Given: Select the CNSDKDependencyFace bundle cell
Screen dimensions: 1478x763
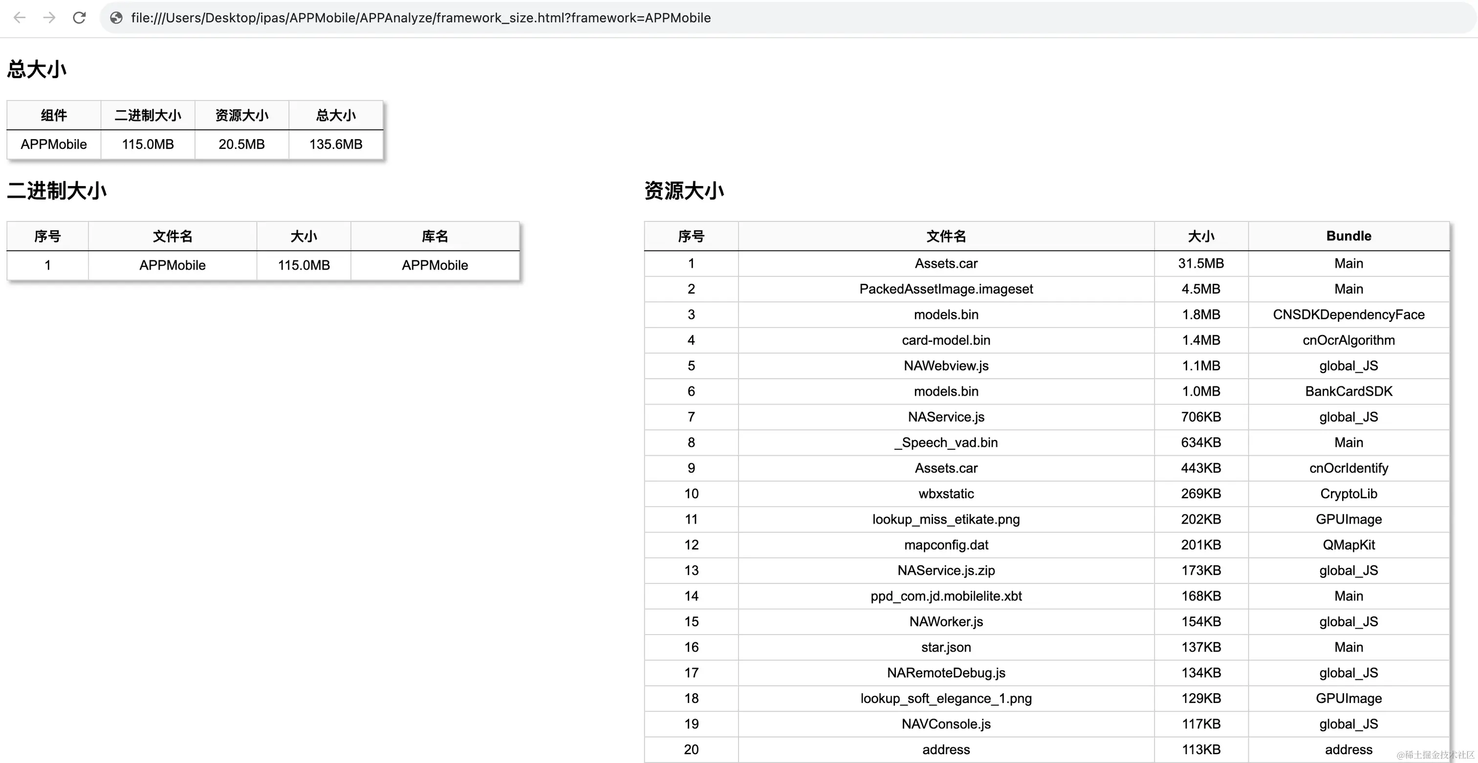Looking at the screenshot, I should [x=1348, y=314].
